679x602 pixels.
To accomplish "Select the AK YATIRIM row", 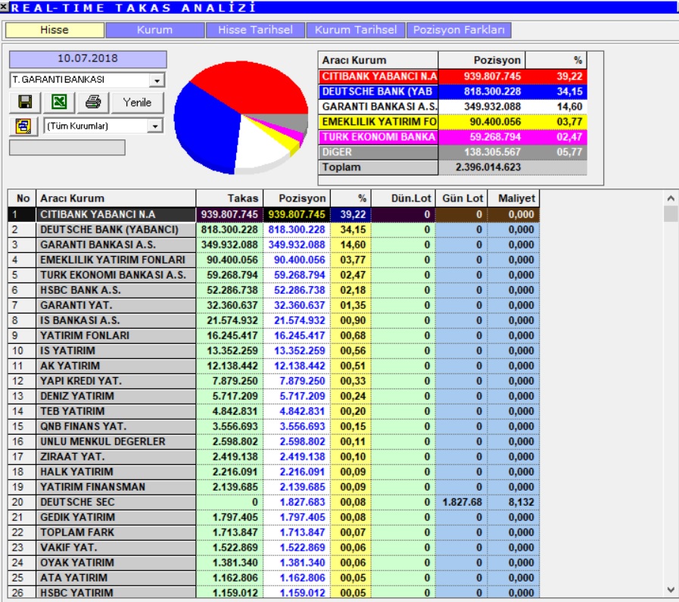I will (274, 366).
